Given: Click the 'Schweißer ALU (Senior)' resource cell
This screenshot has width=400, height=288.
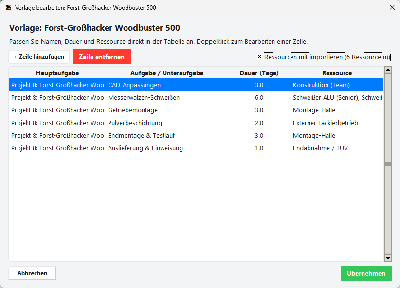Looking at the screenshot, I should 337,98.
